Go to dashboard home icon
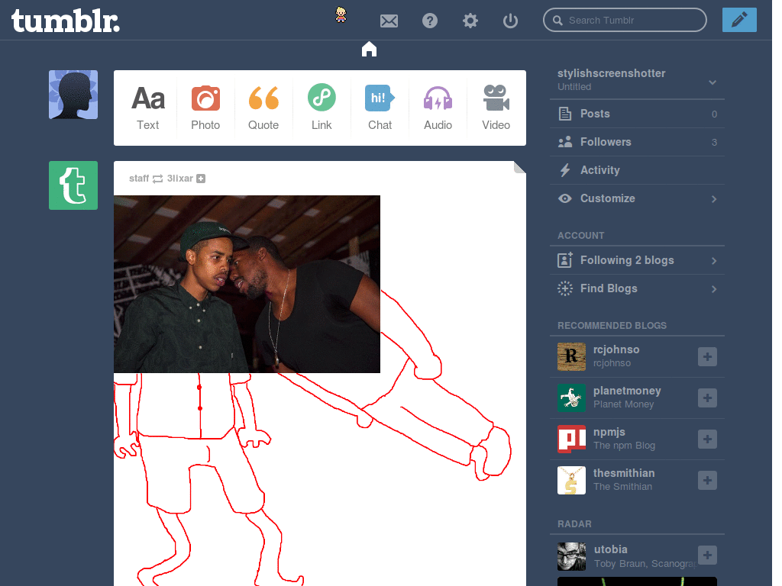Image resolution: width=782 pixels, height=586 pixels. (x=369, y=49)
